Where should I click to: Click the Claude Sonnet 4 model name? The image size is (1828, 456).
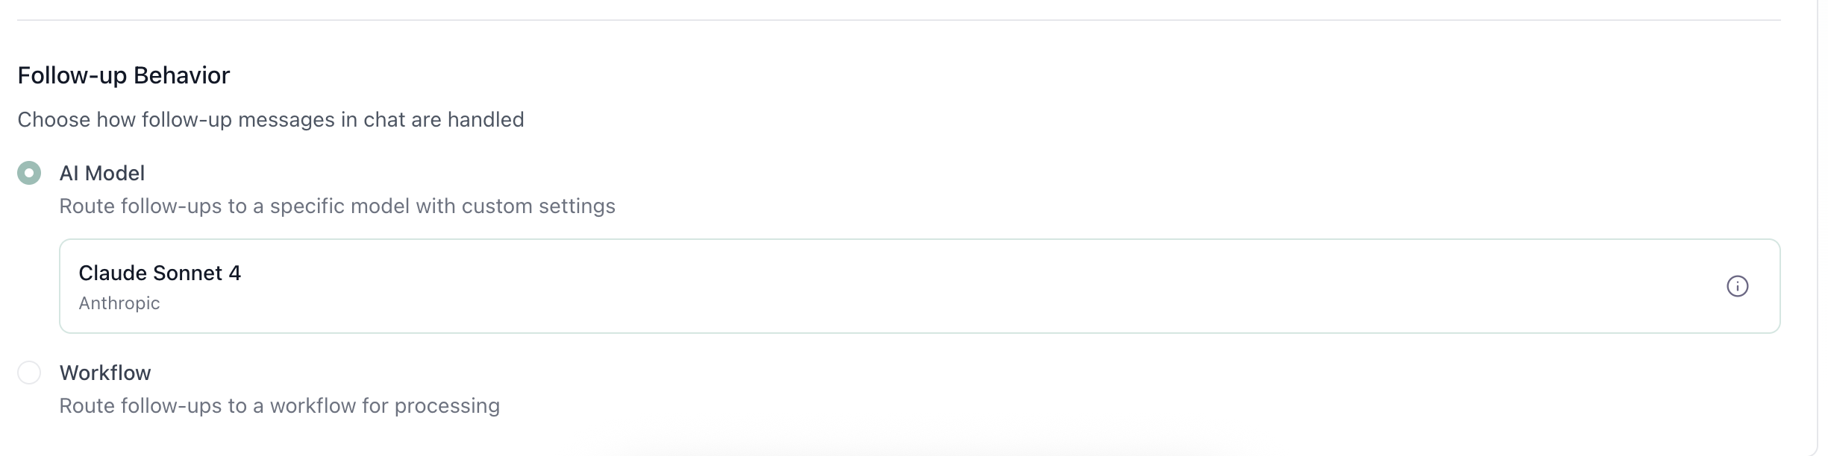(160, 273)
